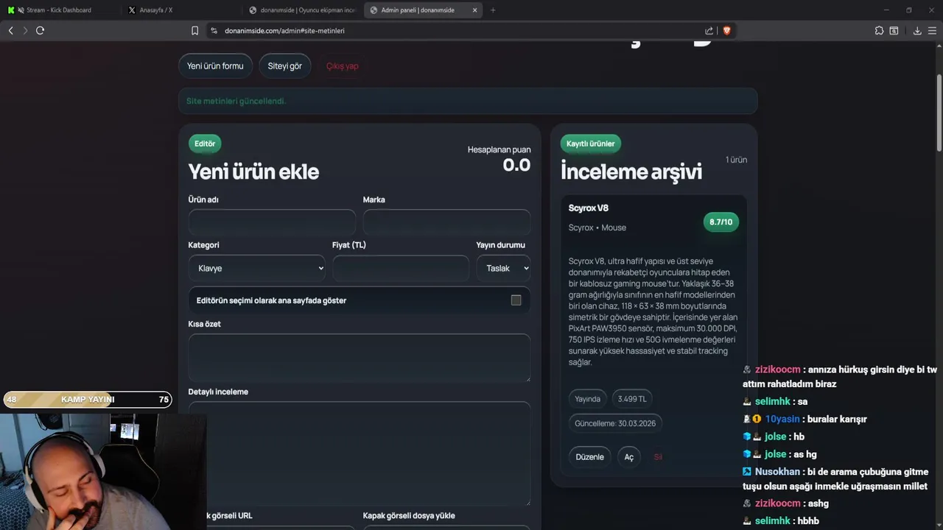Switch to donanımside Oyuncu ekipman tab

[302, 10]
